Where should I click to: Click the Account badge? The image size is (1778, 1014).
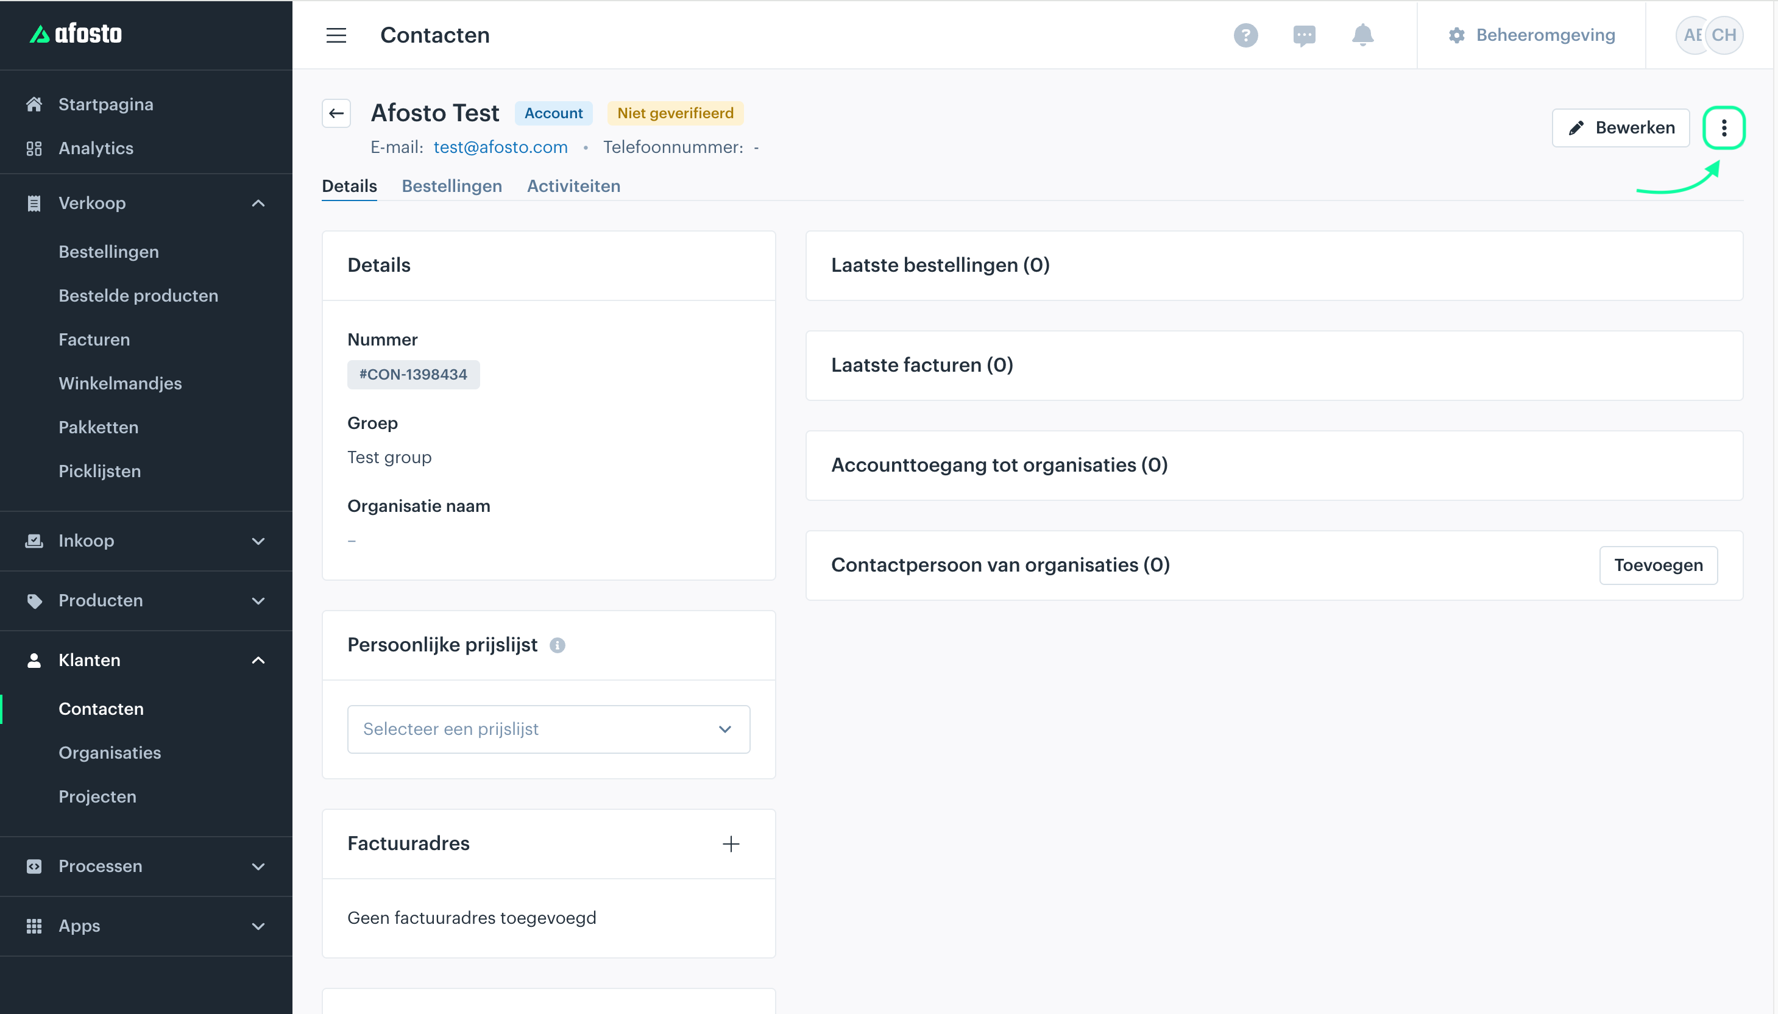click(x=553, y=113)
